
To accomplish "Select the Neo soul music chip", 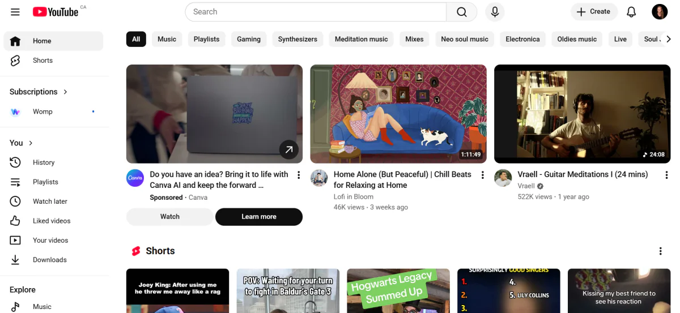I will [465, 39].
